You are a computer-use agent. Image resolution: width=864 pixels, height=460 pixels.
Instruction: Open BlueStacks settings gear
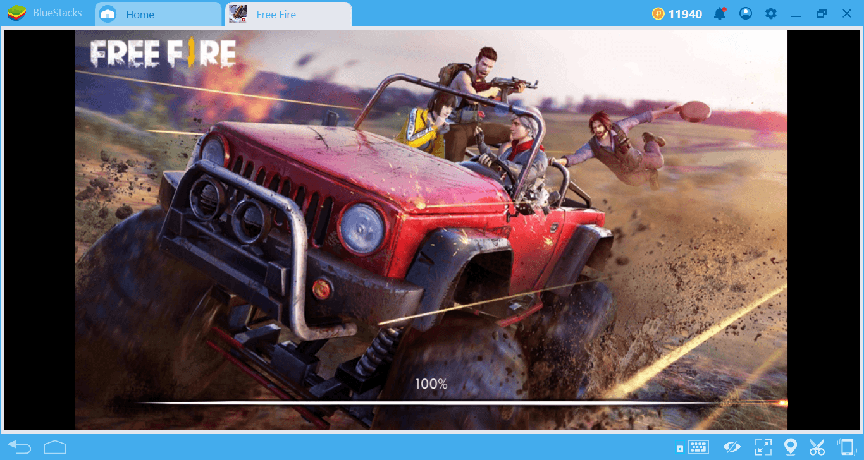[770, 13]
